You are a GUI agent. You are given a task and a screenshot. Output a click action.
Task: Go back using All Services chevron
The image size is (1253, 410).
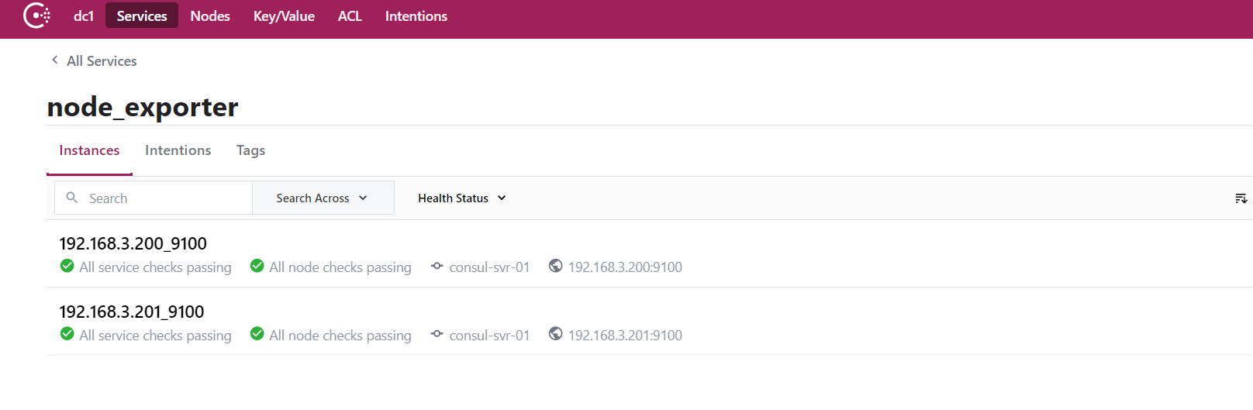coord(54,60)
